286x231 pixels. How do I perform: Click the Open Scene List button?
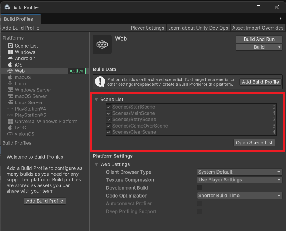click(254, 143)
